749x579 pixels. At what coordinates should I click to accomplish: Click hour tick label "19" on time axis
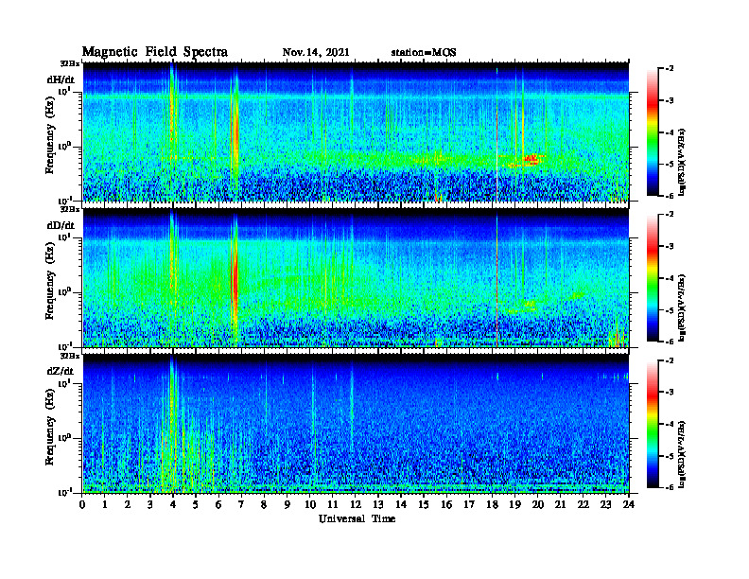(514, 504)
